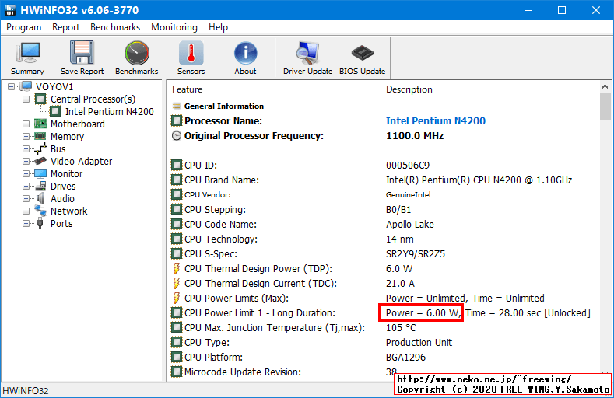Click the Audio speaker tree icon
Screen dimensions: 614x398
[40, 198]
